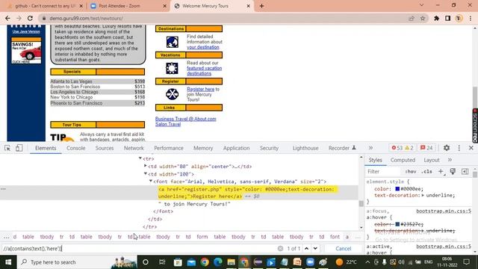
Task: Click the Register here link
Action: point(201,89)
